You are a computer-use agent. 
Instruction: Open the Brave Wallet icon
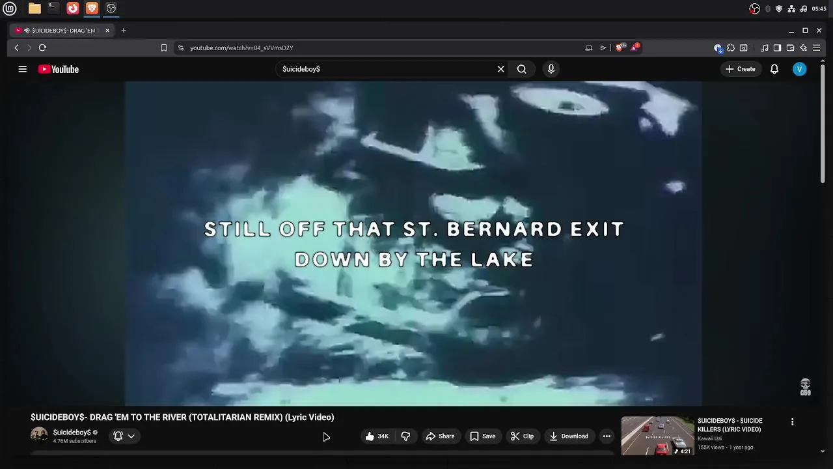click(790, 48)
